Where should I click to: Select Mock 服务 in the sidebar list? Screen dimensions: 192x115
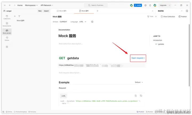[x=21, y=21]
